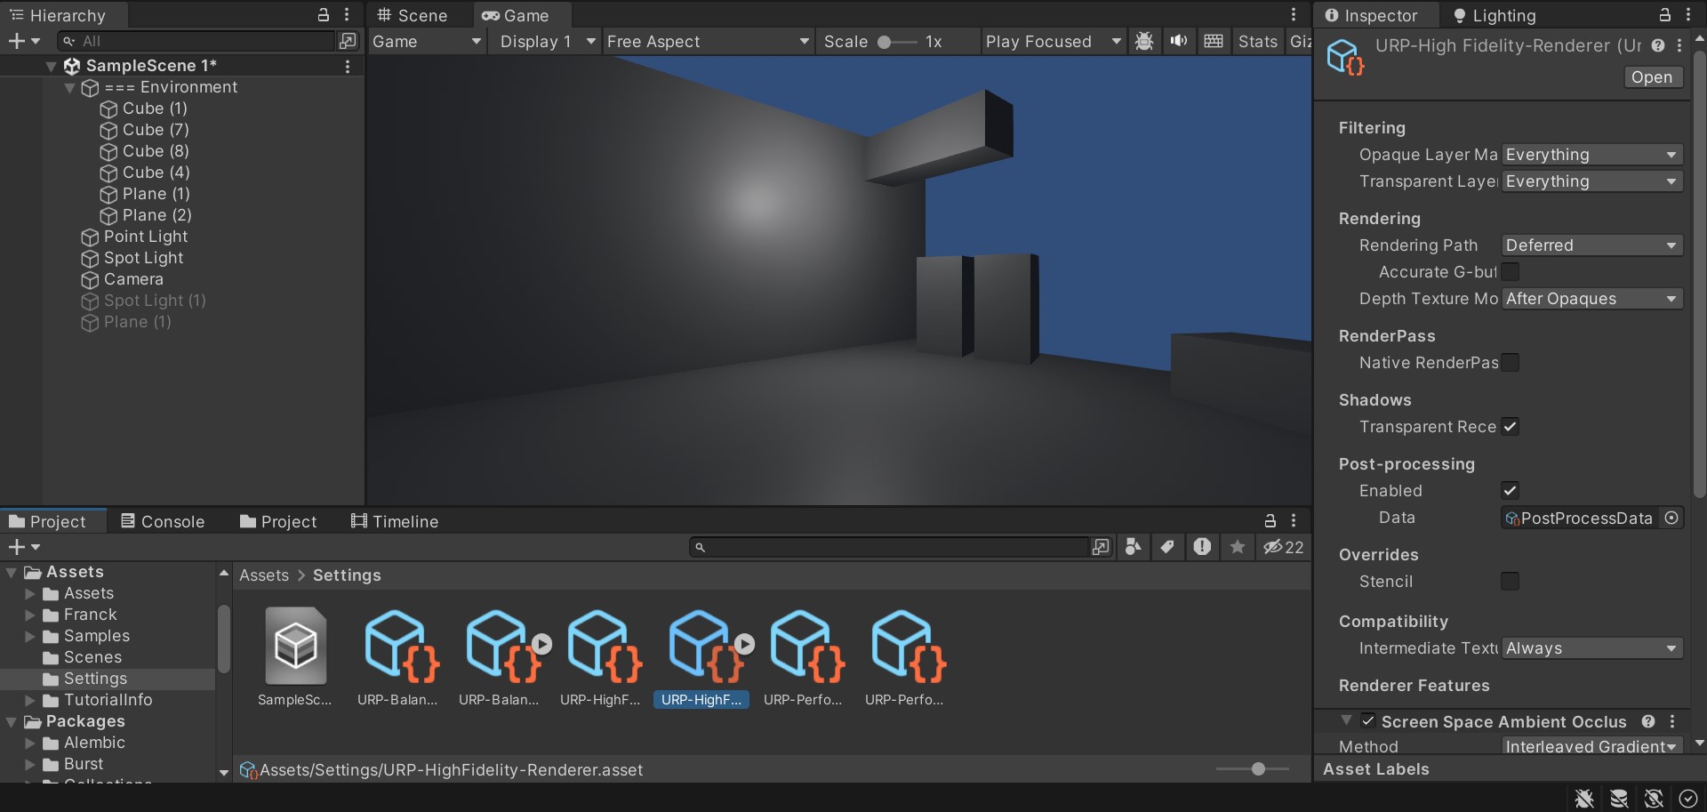This screenshot has height=812, width=1707.
Task: Open the PostProcessData object picker
Action: (x=1671, y=518)
